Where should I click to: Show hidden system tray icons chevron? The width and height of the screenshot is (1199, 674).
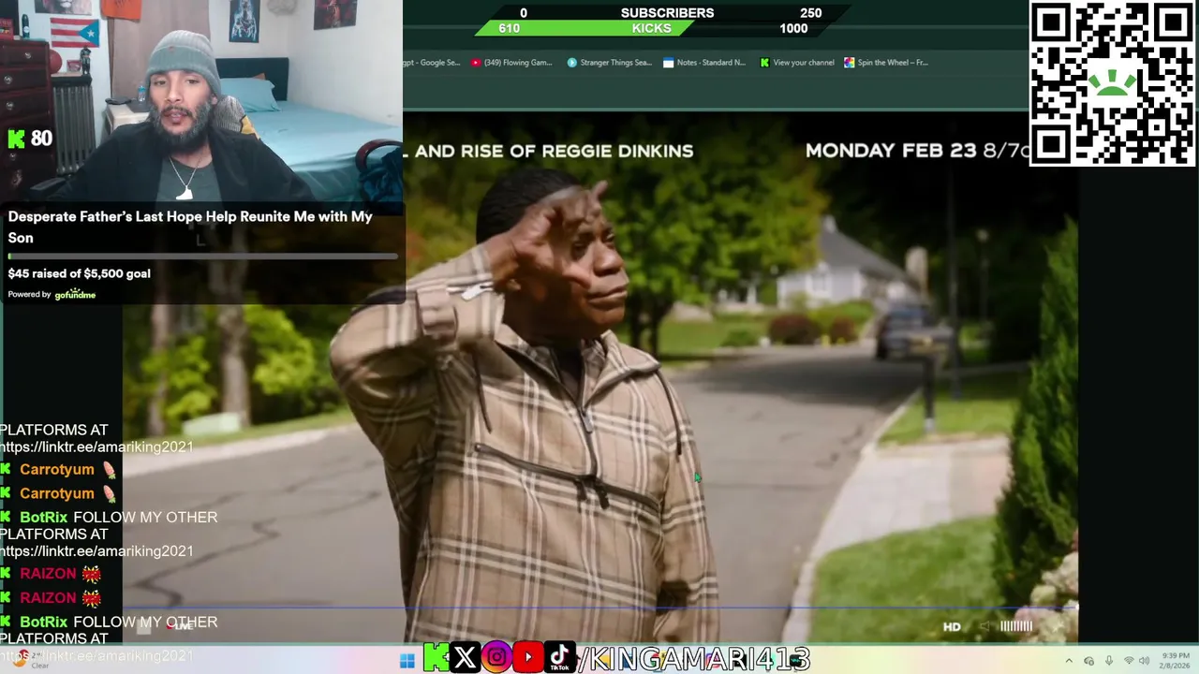click(x=1069, y=661)
